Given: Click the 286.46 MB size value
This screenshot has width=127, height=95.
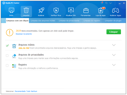Looking at the screenshot, I should tap(24, 48).
